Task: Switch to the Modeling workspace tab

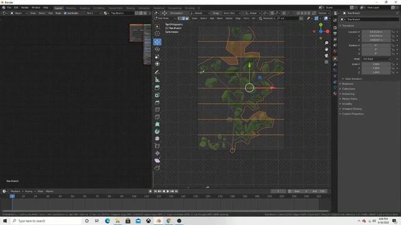Action: click(x=71, y=8)
